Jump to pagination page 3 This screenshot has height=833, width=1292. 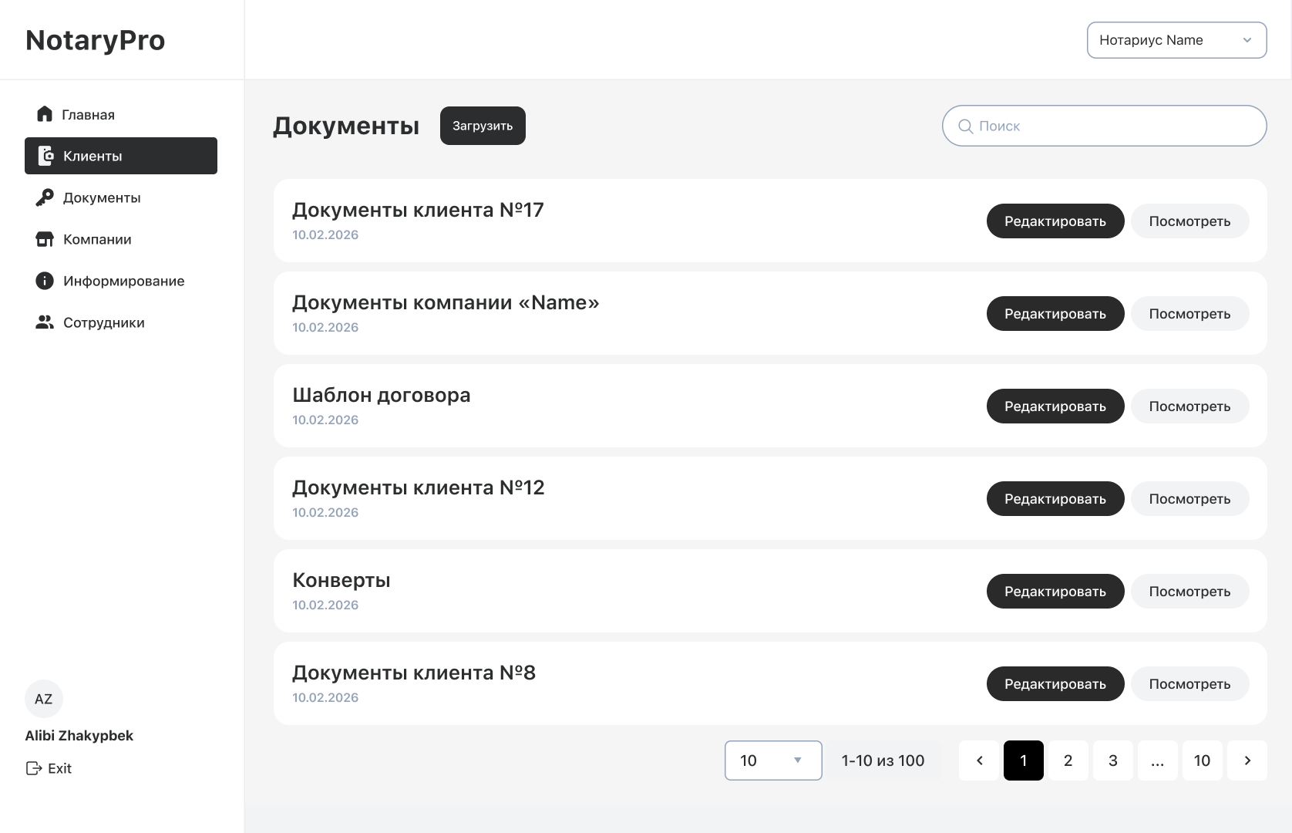click(x=1112, y=760)
